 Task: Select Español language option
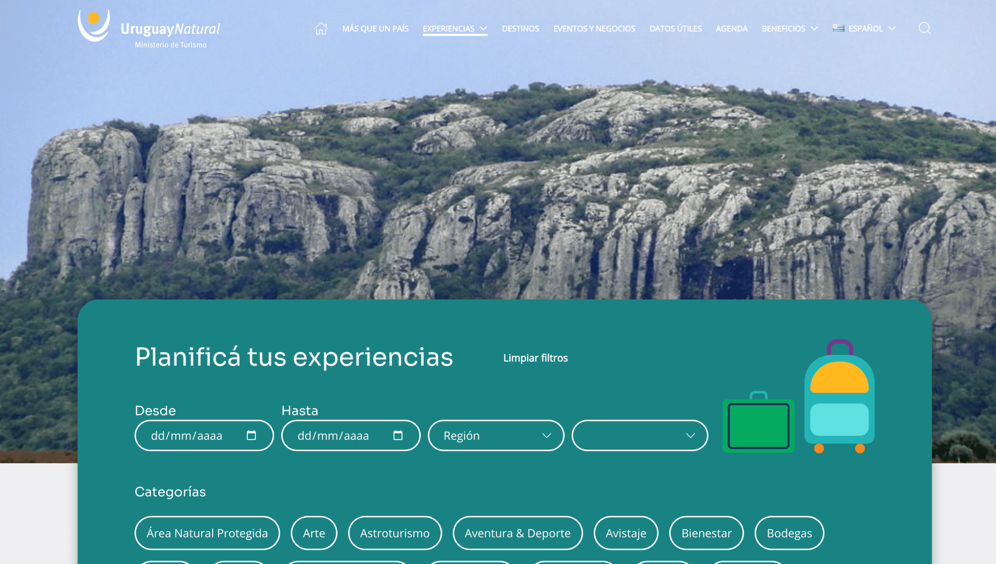pyautogui.click(x=865, y=28)
